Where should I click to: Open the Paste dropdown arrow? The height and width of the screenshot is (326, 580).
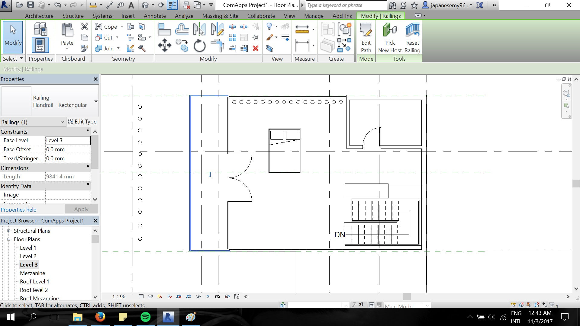point(67,49)
